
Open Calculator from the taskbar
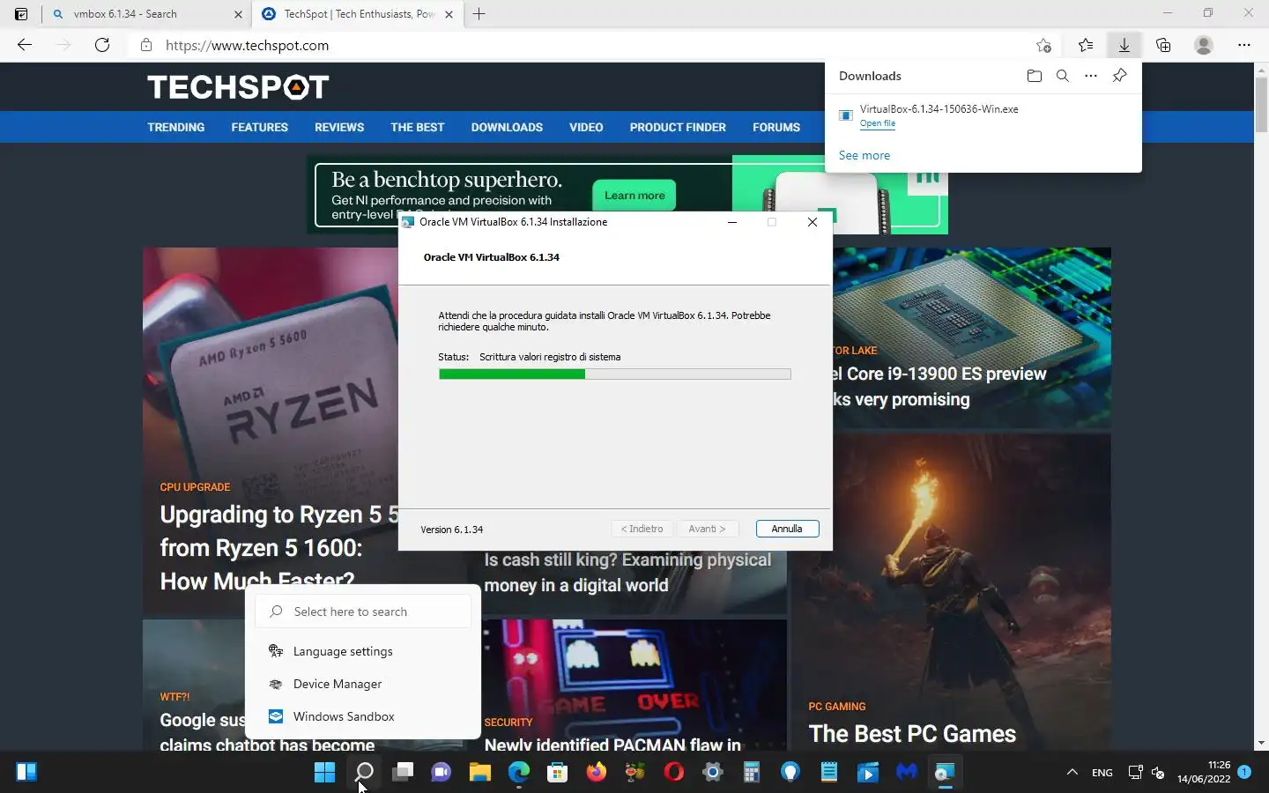[751, 773]
